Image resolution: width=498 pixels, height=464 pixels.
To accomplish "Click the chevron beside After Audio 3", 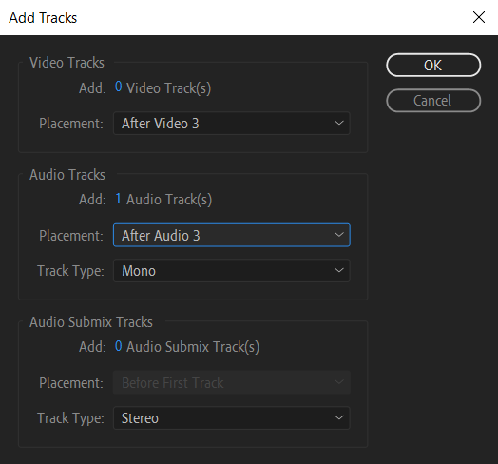I will (339, 235).
